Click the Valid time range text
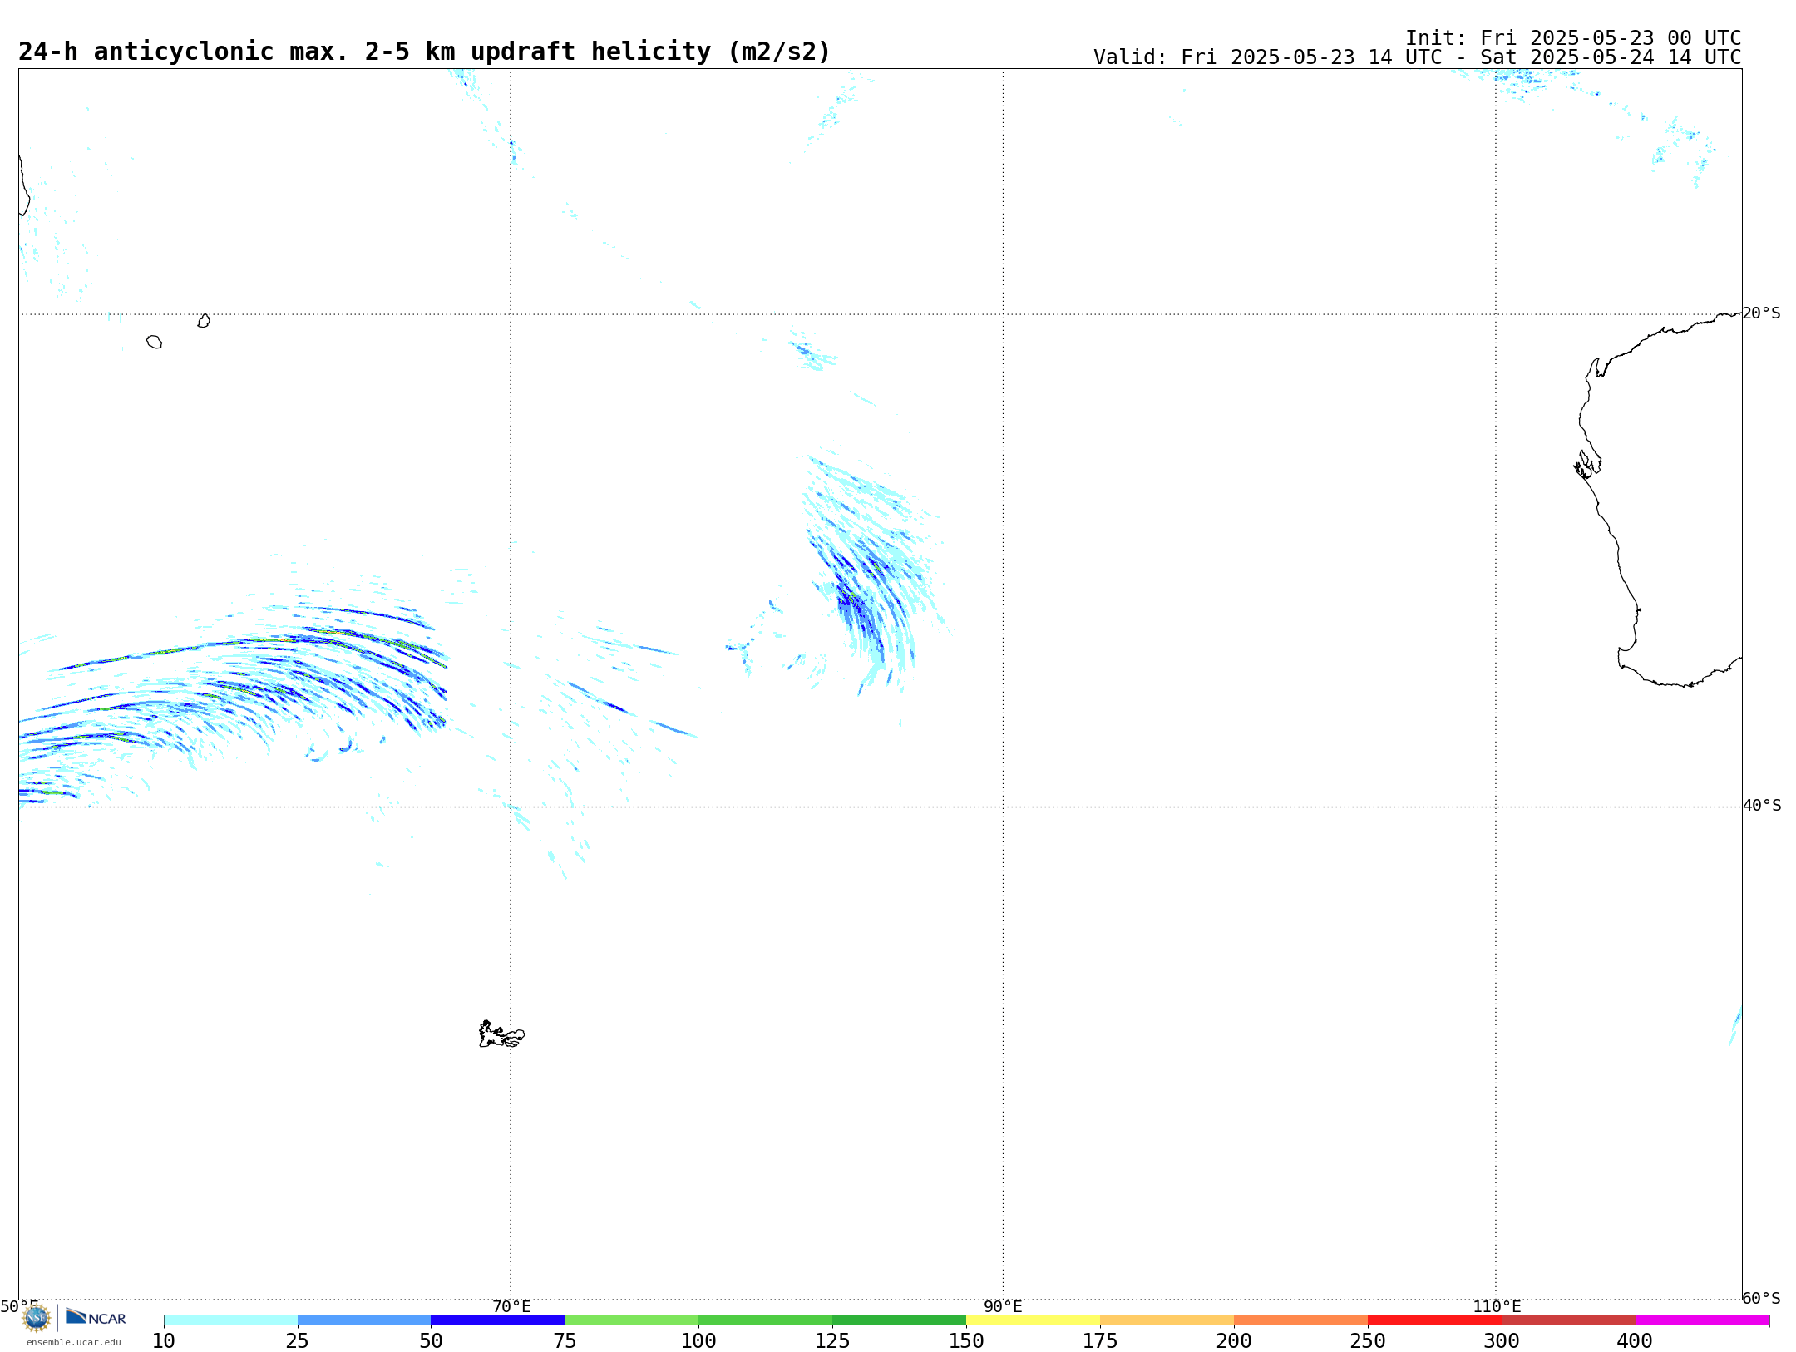The height and width of the screenshot is (1352, 1796). point(1417,57)
